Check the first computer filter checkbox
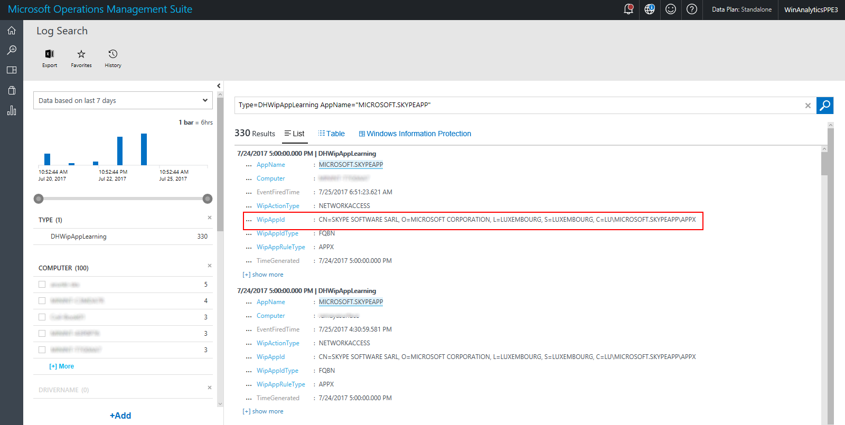845x425 pixels. pos(42,285)
